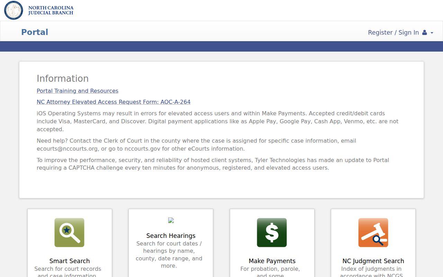Open NC Attorney Elevated Access Request Form link

[x=114, y=102]
